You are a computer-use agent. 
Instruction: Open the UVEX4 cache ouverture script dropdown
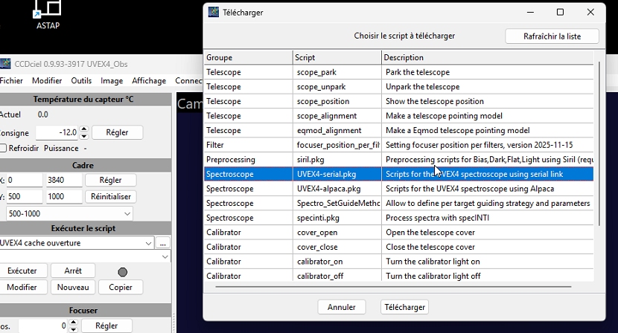pos(149,243)
